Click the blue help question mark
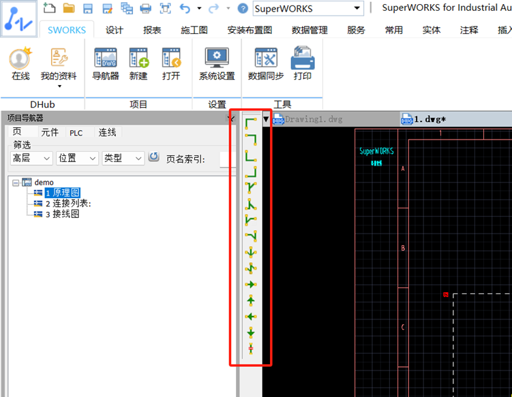 [243, 8]
